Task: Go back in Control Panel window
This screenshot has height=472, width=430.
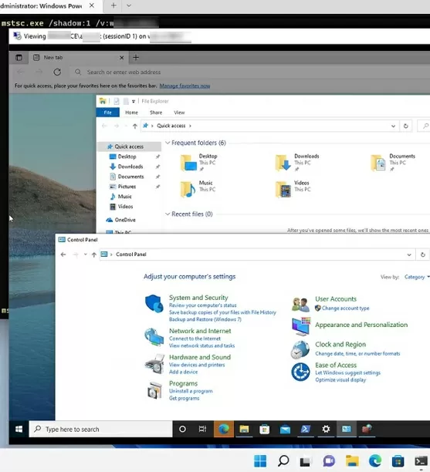Action: click(x=63, y=255)
